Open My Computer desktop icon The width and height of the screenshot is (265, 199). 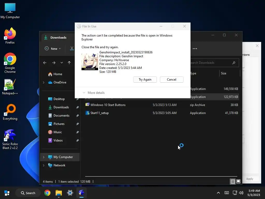point(10,10)
